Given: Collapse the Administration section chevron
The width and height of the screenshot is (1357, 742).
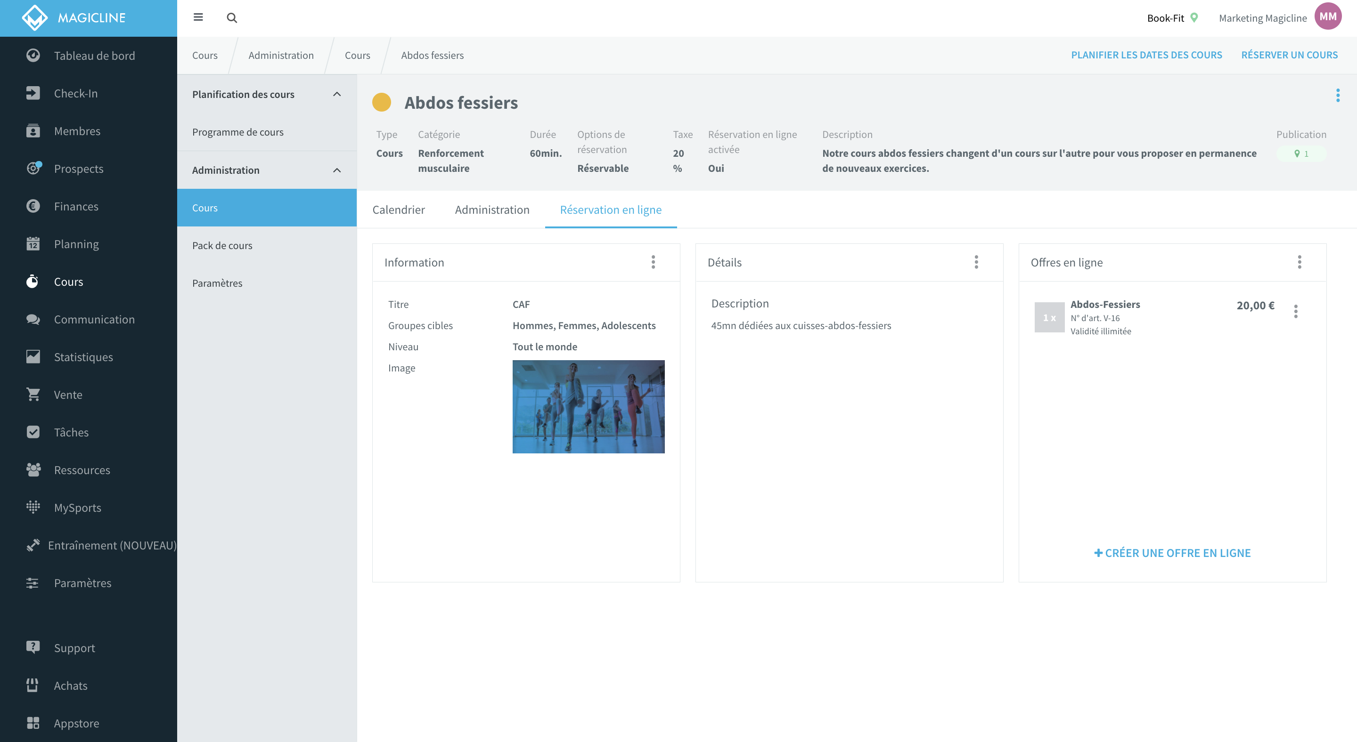Looking at the screenshot, I should point(337,170).
